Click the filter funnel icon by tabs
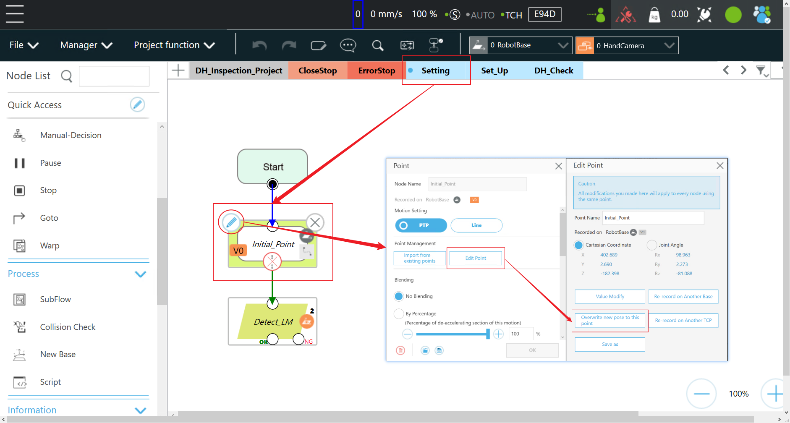This screenshot has width=790, height=423. [x=761, y=70]
